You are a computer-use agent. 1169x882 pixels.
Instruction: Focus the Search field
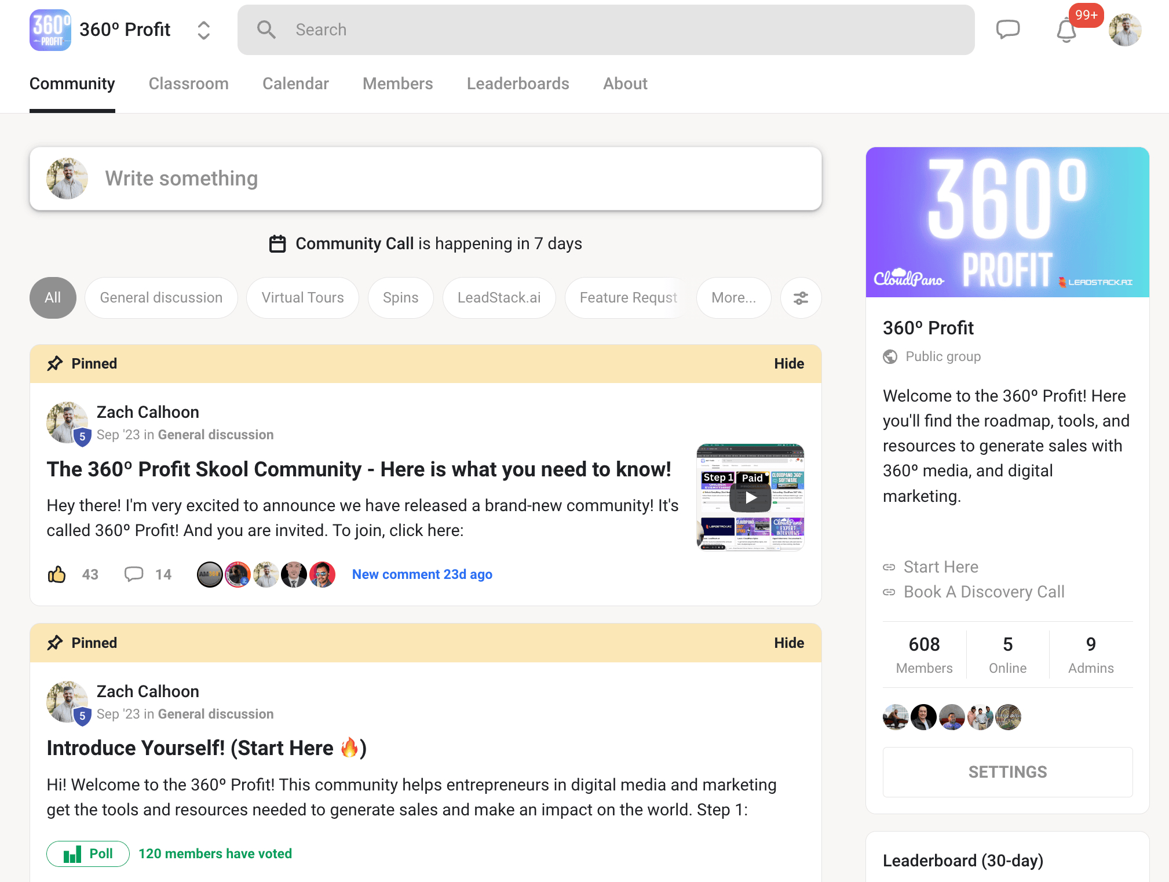pos(606,30)
